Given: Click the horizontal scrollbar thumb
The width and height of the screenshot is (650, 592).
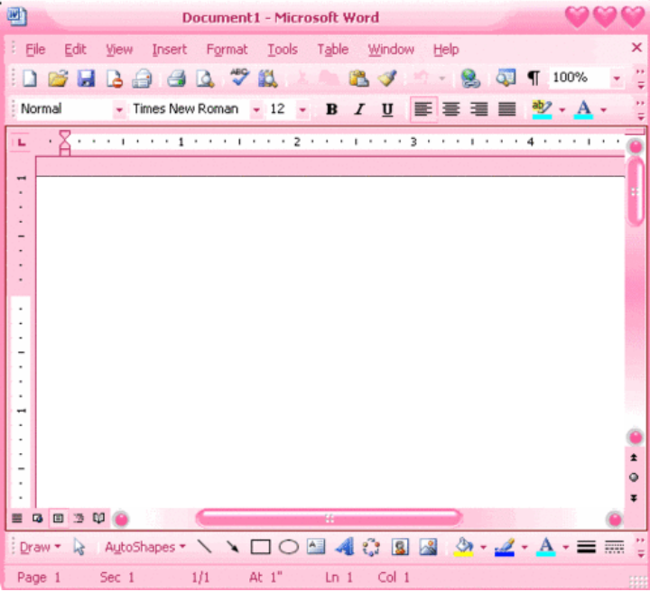Looking at the screenshot, I should (329, 518).
